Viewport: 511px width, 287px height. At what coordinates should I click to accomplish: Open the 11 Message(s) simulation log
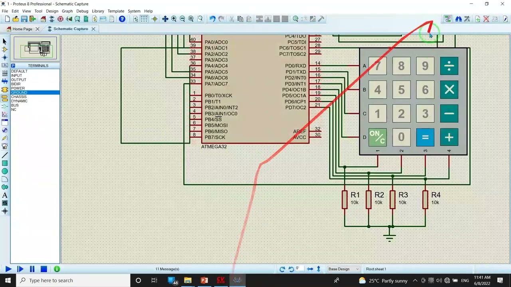coord(167,269)
